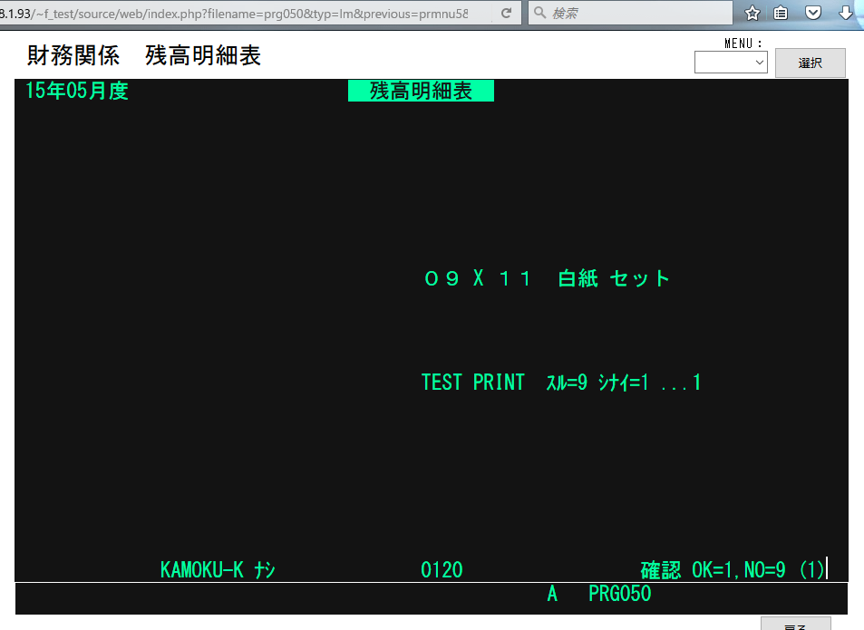Viewport: 864px width, 630px height.
Task: Reload the page with the refresh icon
Action: tap(506, 14)
